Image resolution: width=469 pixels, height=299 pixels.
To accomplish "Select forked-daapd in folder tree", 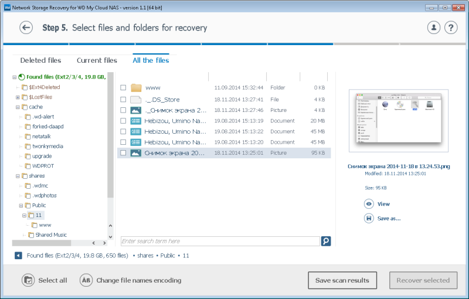I will click(x=48, y=127).
